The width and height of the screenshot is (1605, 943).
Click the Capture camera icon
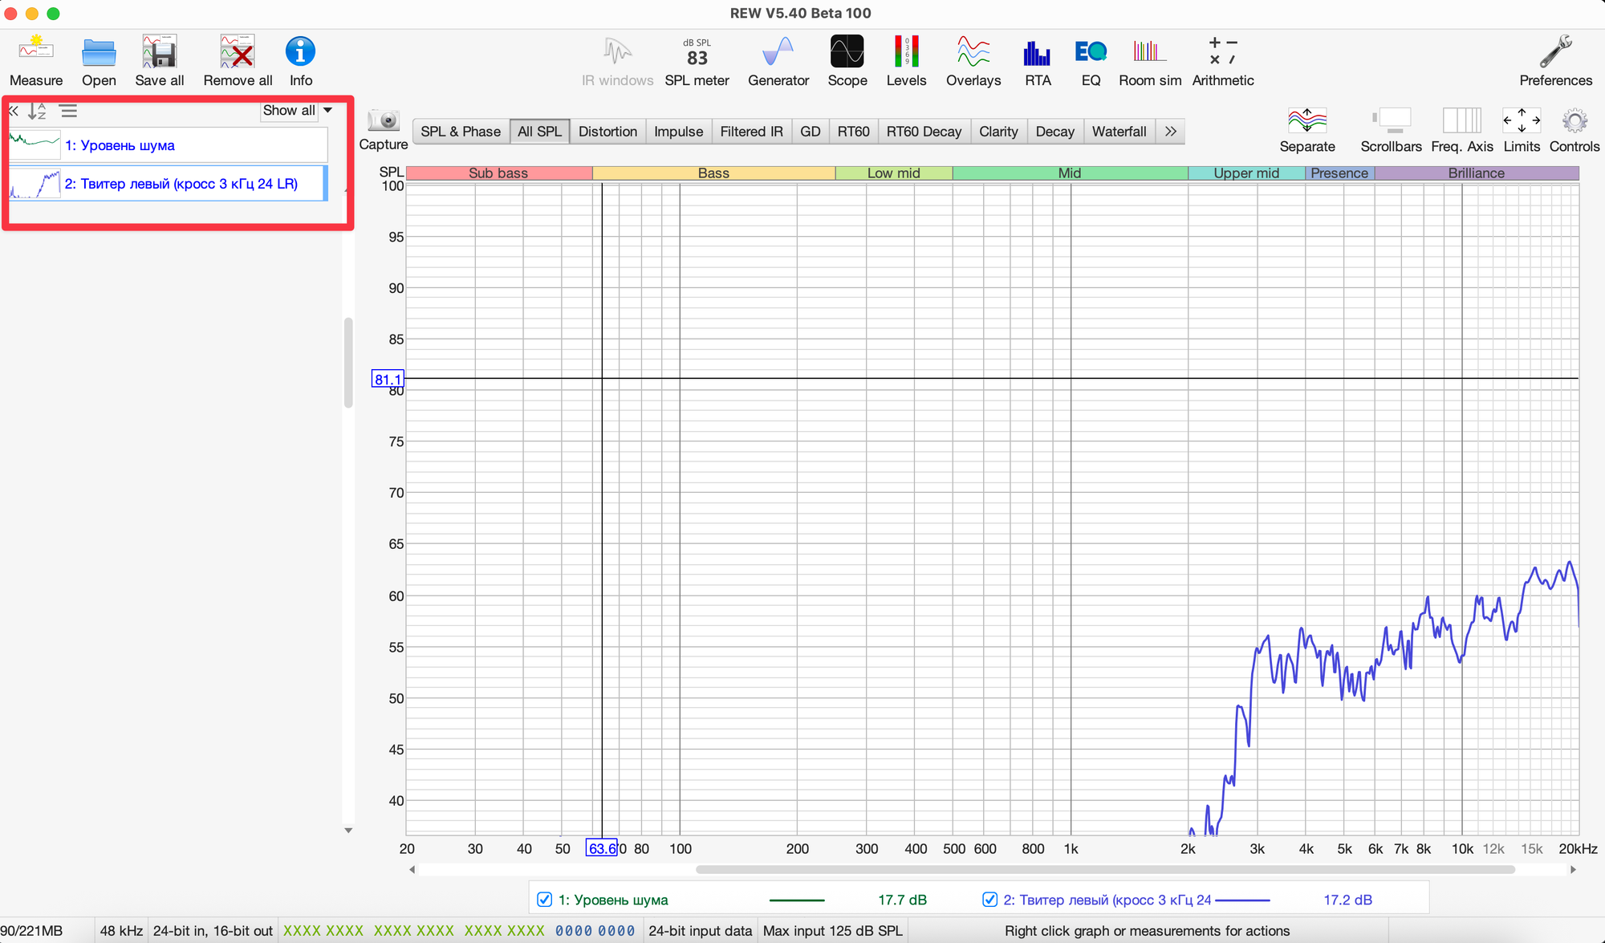click(x=384, y=121)
